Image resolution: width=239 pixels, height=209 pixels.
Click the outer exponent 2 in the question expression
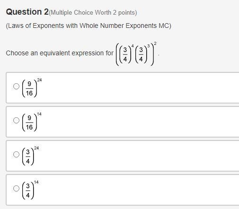point(155,44)
